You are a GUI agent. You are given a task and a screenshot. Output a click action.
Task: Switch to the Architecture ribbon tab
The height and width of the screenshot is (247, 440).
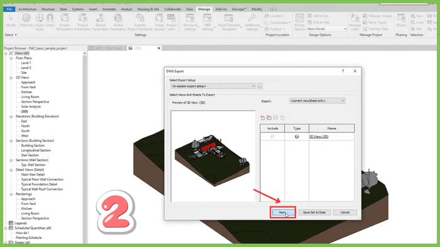click(27, 9)
